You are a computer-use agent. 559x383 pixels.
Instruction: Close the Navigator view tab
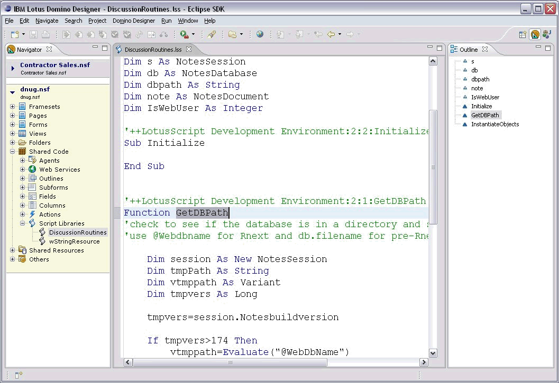coord(49,49)
